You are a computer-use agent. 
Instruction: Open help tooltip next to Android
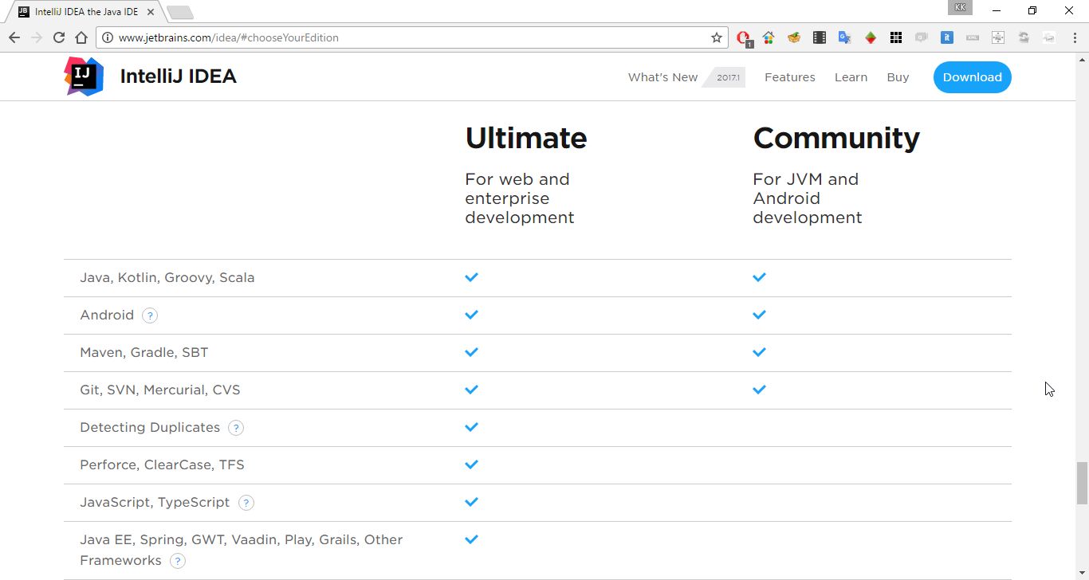150,315
